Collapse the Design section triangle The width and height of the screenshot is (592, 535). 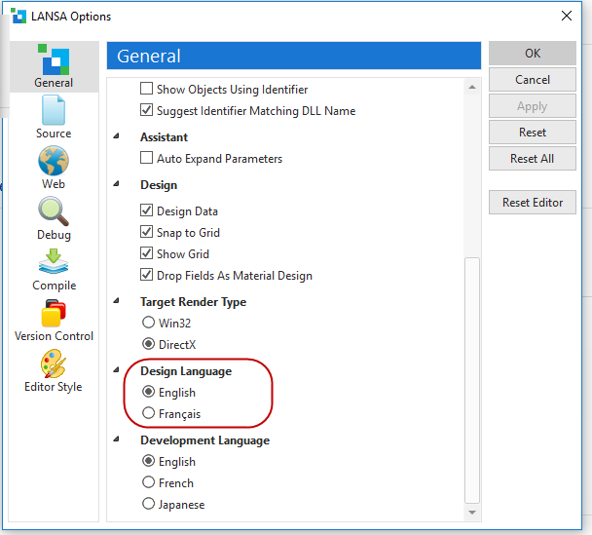(x=119, y=185)
